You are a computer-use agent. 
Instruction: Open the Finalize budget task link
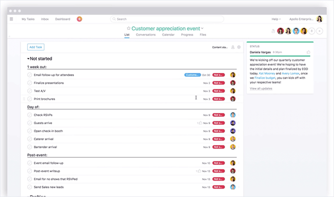[x=265, y=78]
